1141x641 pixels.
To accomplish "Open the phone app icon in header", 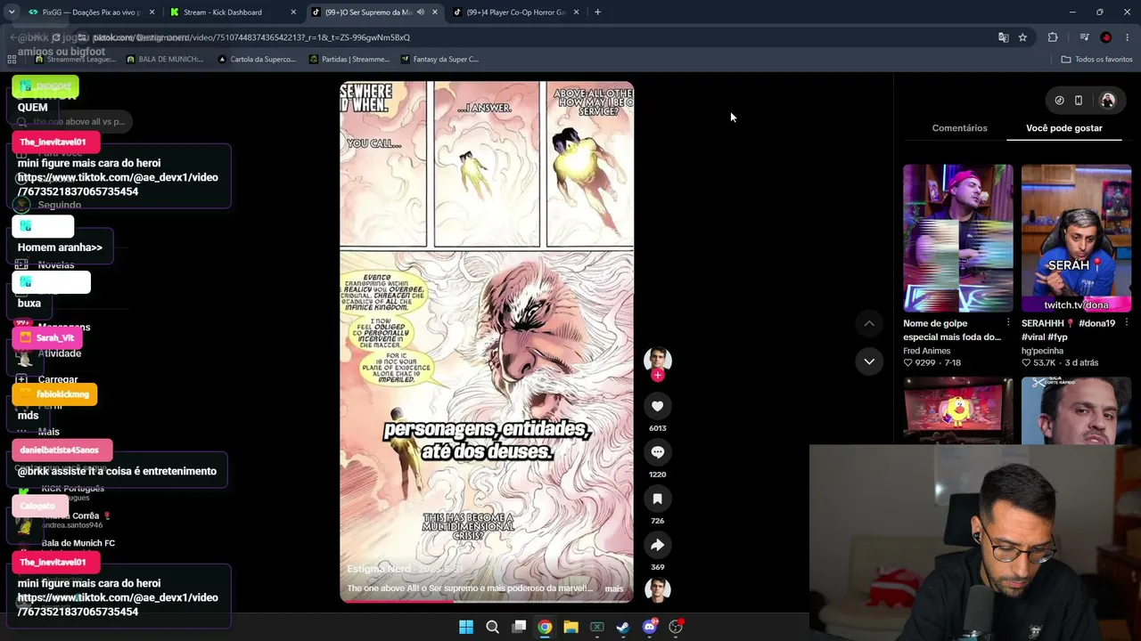I will 1079,101.
